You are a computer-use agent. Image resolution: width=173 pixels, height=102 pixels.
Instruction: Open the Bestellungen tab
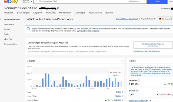pos(23,13)
